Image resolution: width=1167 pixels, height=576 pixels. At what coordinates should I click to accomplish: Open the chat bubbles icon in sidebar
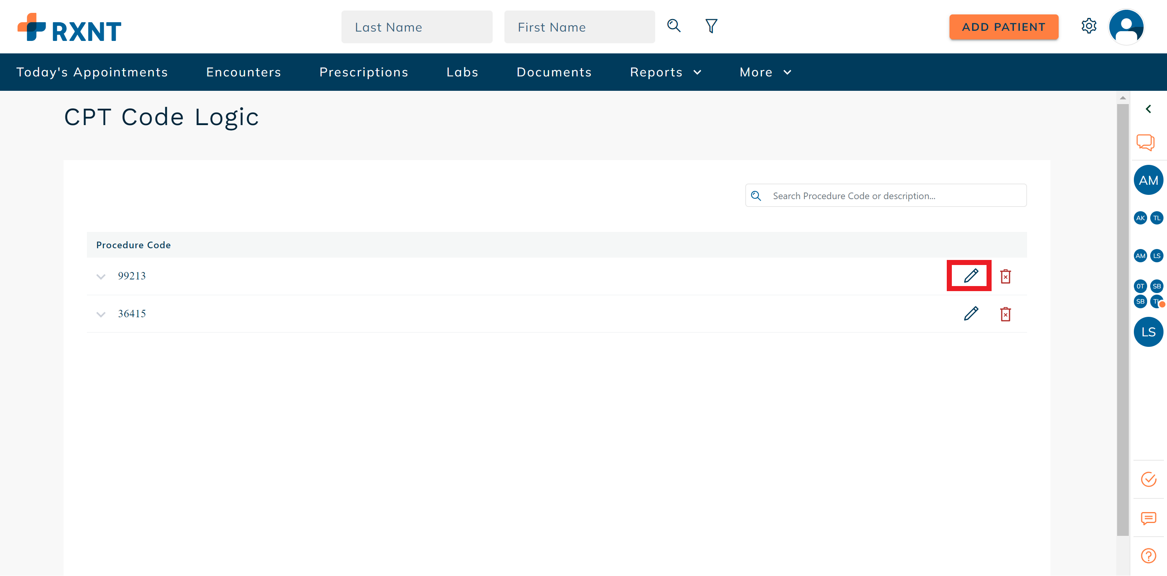pos(1145,142)
